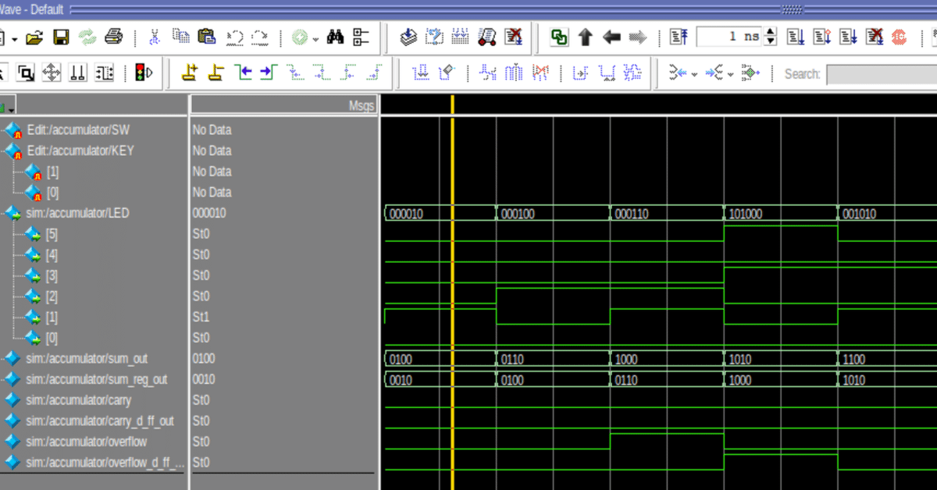Screen dimensions: 937x490
Task: Click the crossed-out red waveform icon
Action: pos(540,73)
